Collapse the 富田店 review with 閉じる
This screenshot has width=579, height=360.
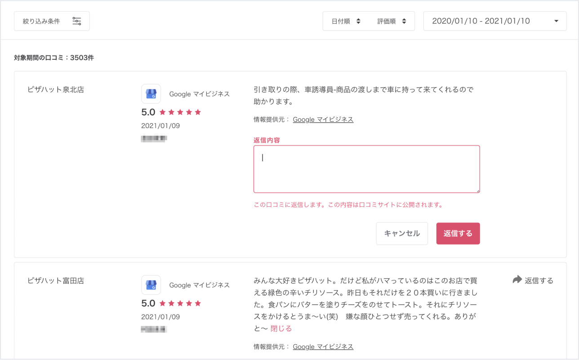[281, 329]
